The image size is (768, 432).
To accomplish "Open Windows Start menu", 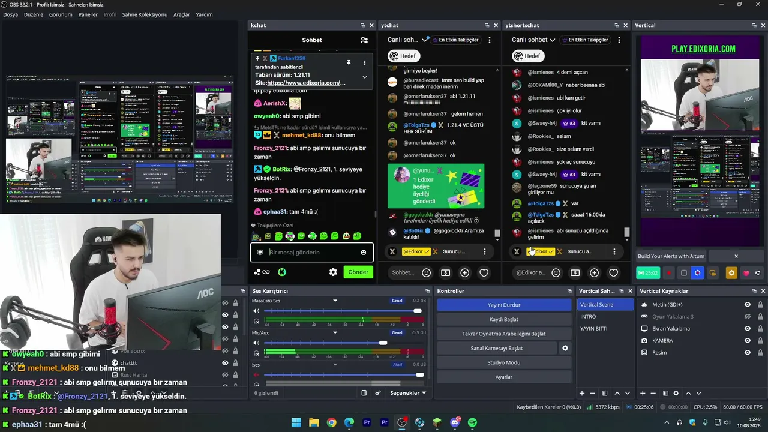I will coord(296,423).
